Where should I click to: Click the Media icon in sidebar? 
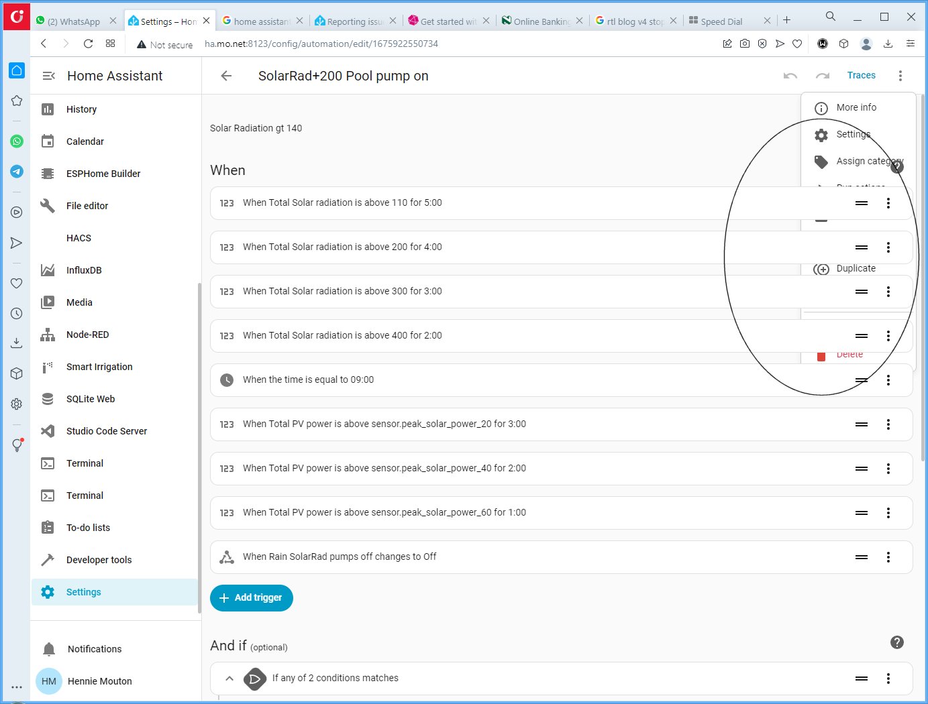point(48,302)
